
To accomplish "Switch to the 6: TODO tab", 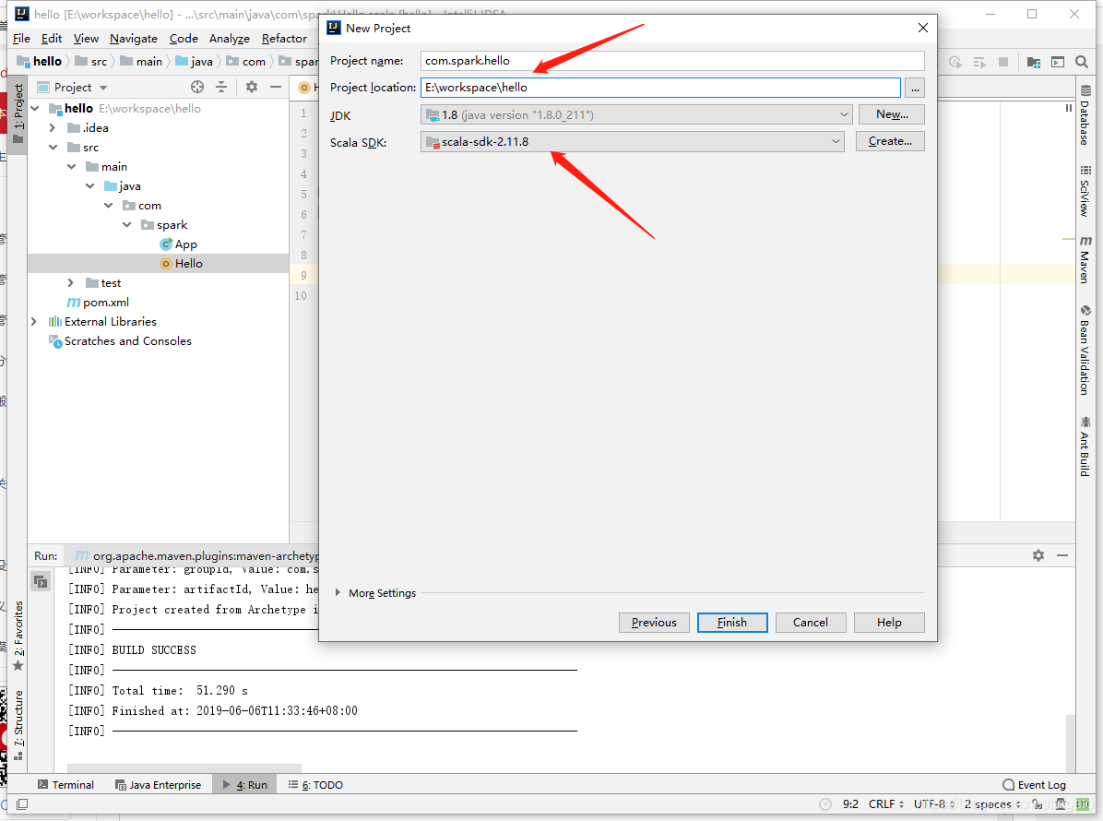I will (x=315, y=784).
